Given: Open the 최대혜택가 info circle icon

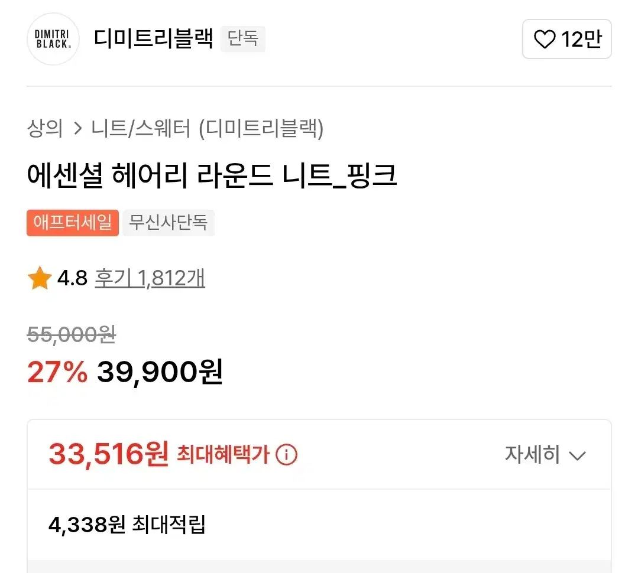Looking at the screenshot, I should pyautogui.click(x=286, y=454).
